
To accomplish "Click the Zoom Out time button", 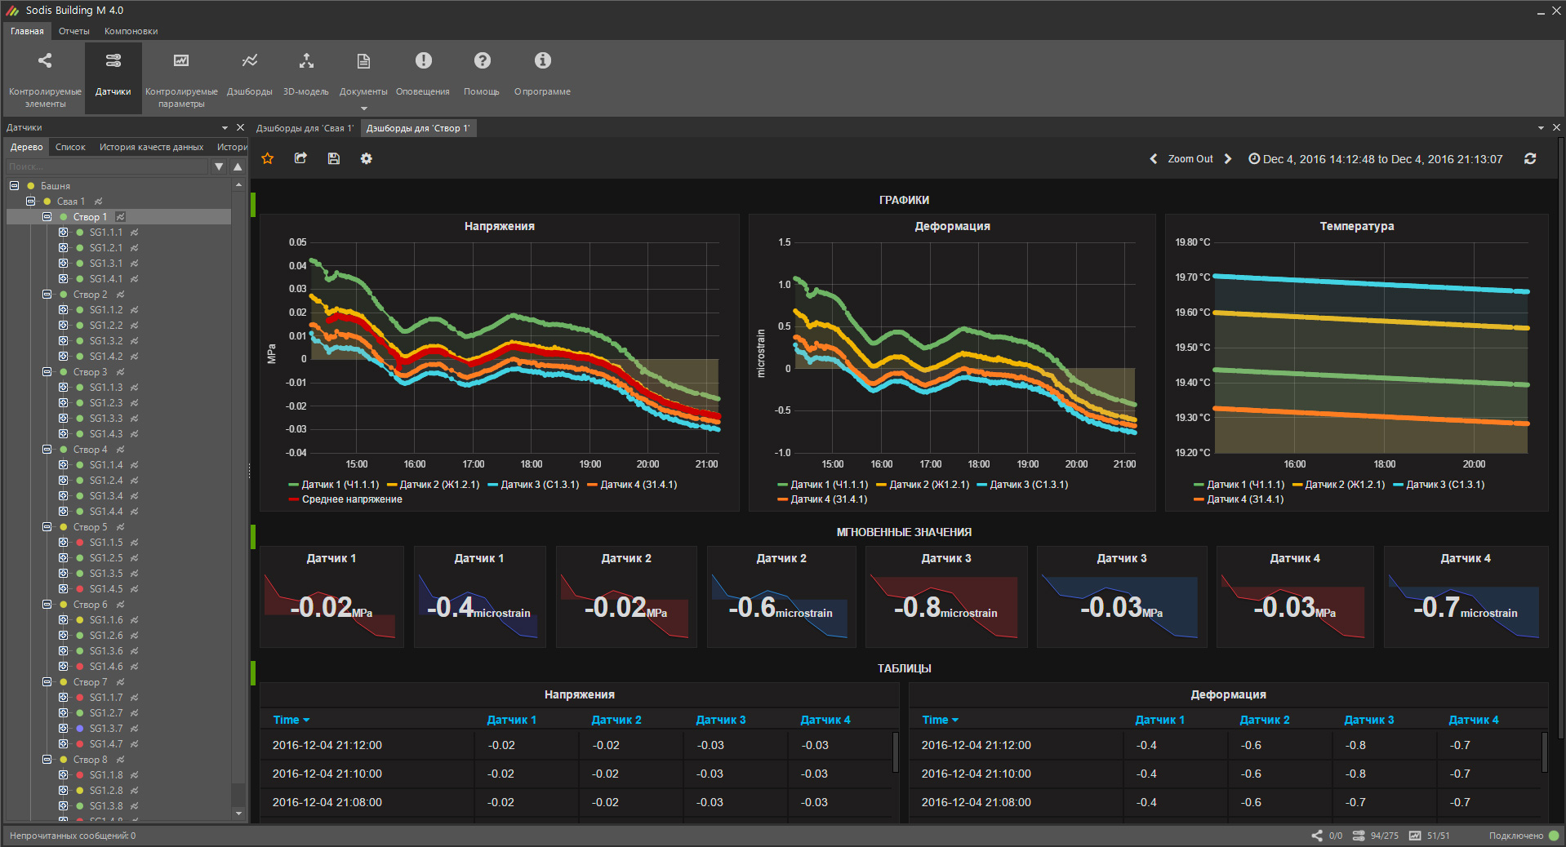I will (1190, 159).
